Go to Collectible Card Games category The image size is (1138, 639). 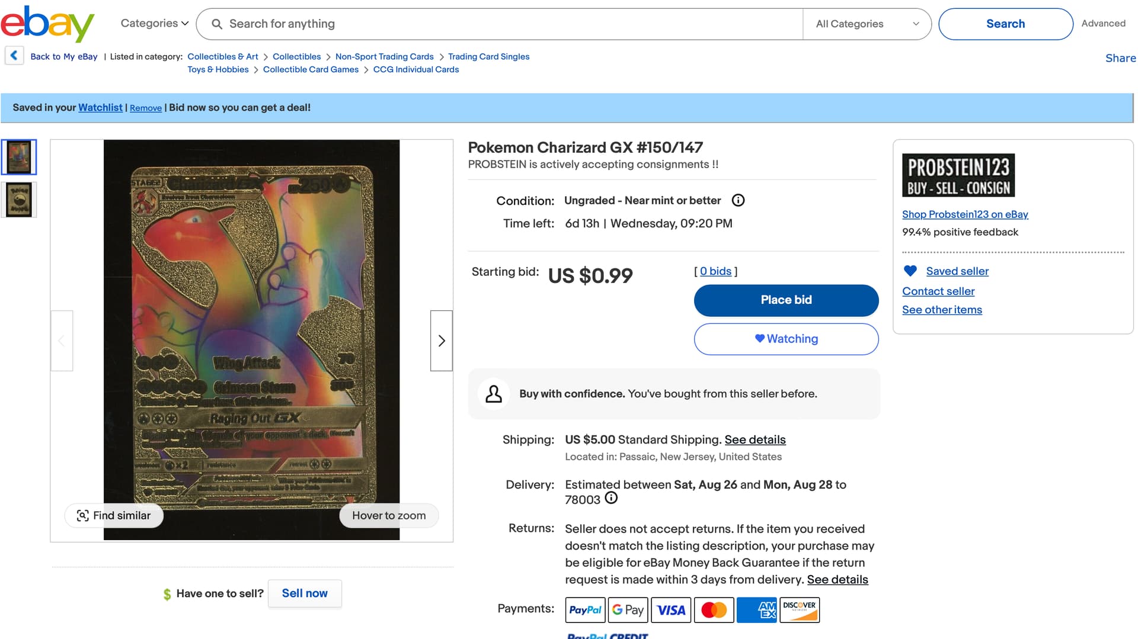[x=311, y=70]
